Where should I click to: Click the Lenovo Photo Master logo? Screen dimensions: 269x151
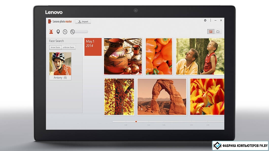coord(60,22)
